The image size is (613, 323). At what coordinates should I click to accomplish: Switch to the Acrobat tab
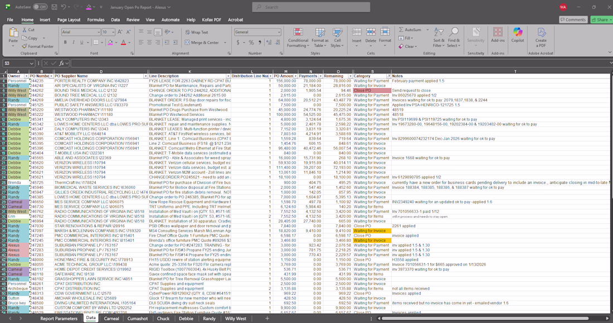point(235,19)
